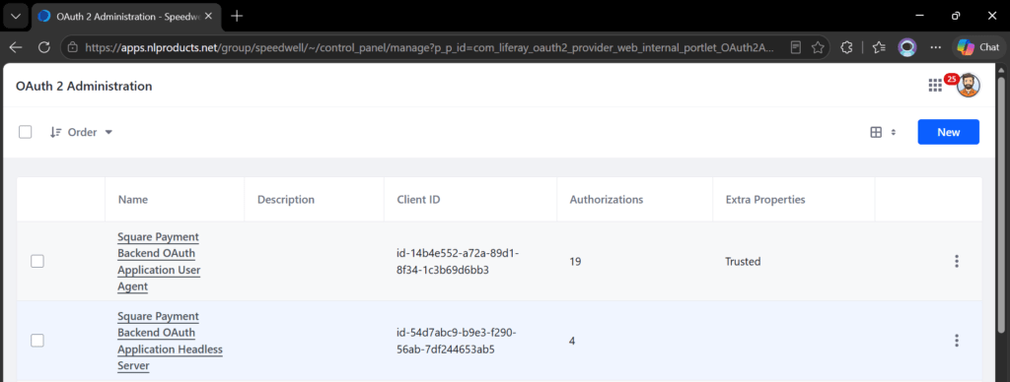1010x382 pixels.
Task: Click the Authorizations column header
Action: tap(607, 199)
